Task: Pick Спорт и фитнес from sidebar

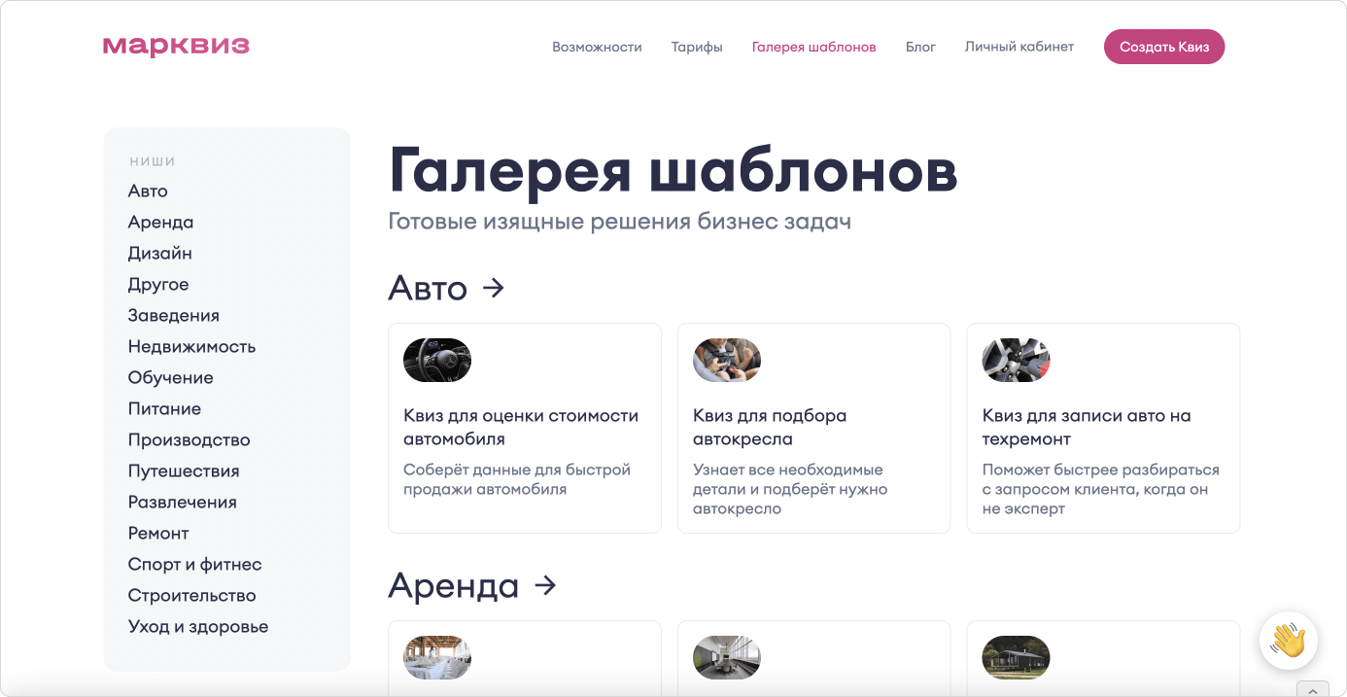Action: click(194, 564)
